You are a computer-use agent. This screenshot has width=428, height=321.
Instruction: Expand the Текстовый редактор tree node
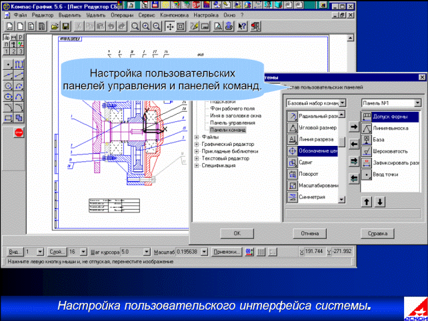pyautogui.click(x=197, y=159)
